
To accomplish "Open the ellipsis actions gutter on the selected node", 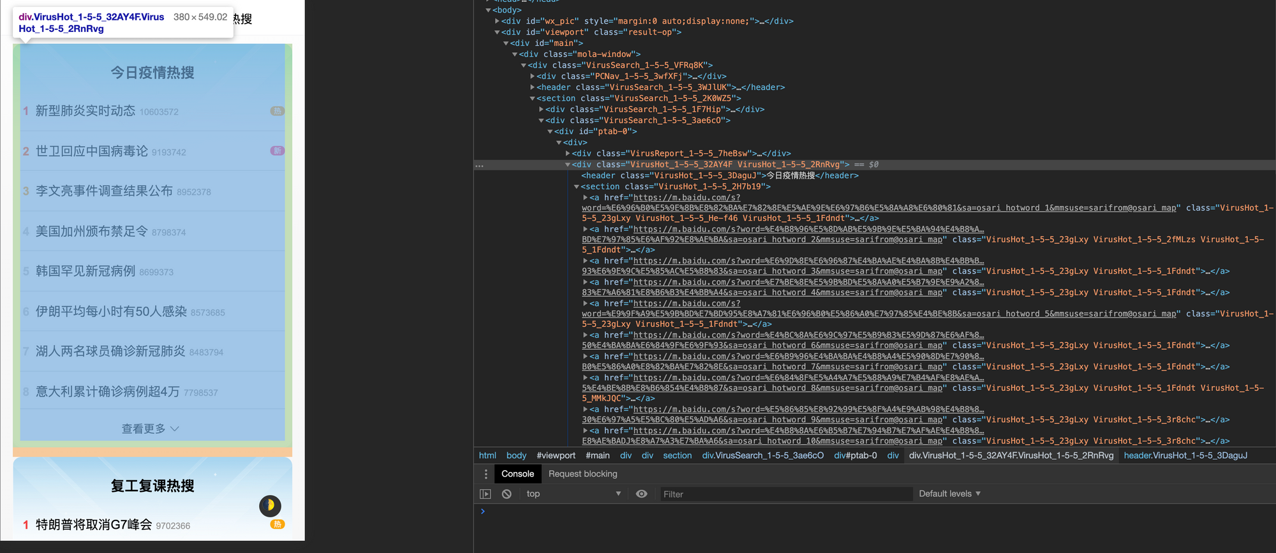I will point(479,165).
